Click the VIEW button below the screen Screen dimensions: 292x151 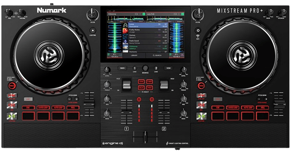(169, 68)
